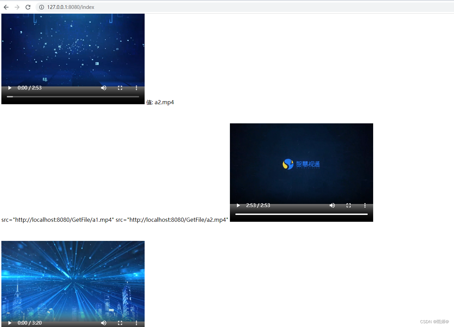Mute the video showing 2:53 / 2:53
This screenshot has width=454, height=327.
332,205
